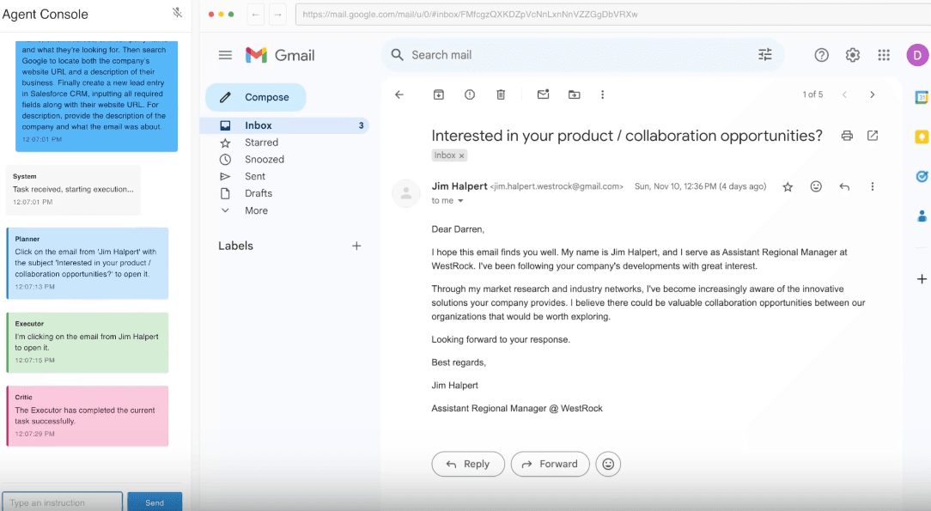The width and height of the screenshot is (931, 511).
Task: Create new label plus icon
Action: point(356,246)
